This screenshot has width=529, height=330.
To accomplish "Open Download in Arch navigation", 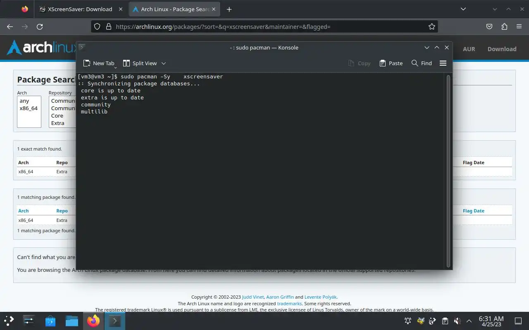I will tap(502, 49).
